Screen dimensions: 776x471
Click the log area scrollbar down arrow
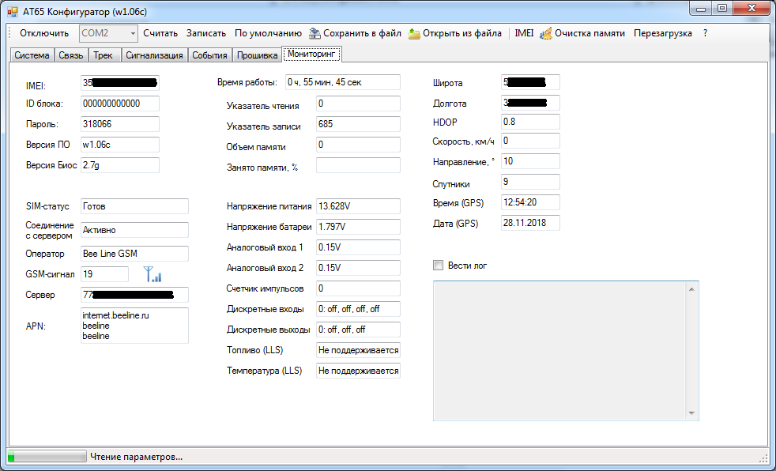692,413
